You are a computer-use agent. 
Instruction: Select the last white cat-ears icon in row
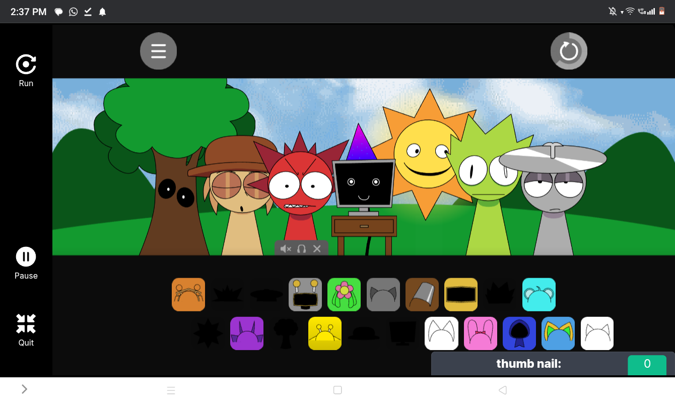(597, 333)
